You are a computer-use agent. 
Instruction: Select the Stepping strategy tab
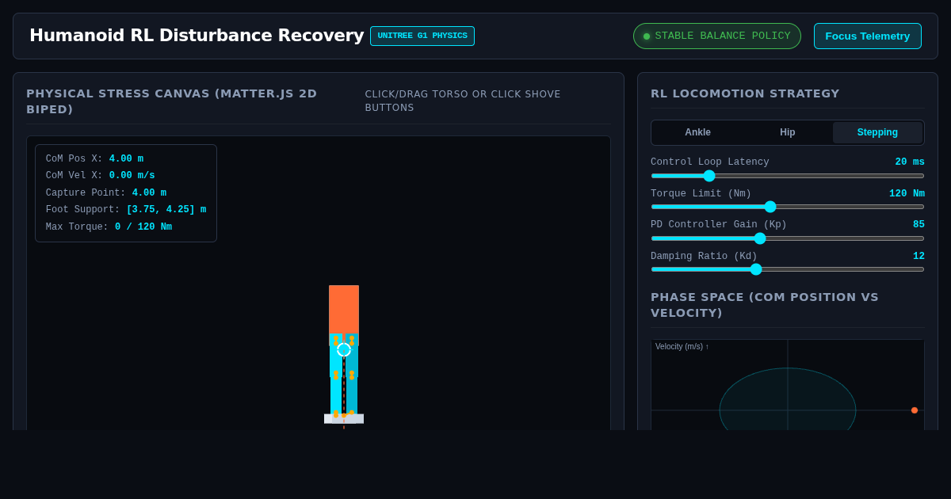(x=877, y=132)
